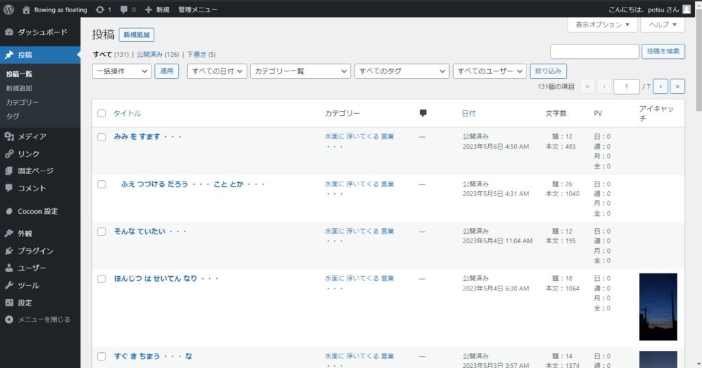This screenshot has height=368, width=702.
Task: Click the comments bubble in admin bar
Action: [x=123, y=10]
